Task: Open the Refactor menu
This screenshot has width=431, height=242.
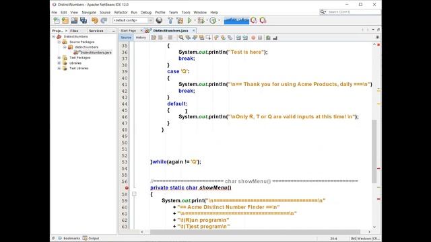Action: [x=121, y=12]
